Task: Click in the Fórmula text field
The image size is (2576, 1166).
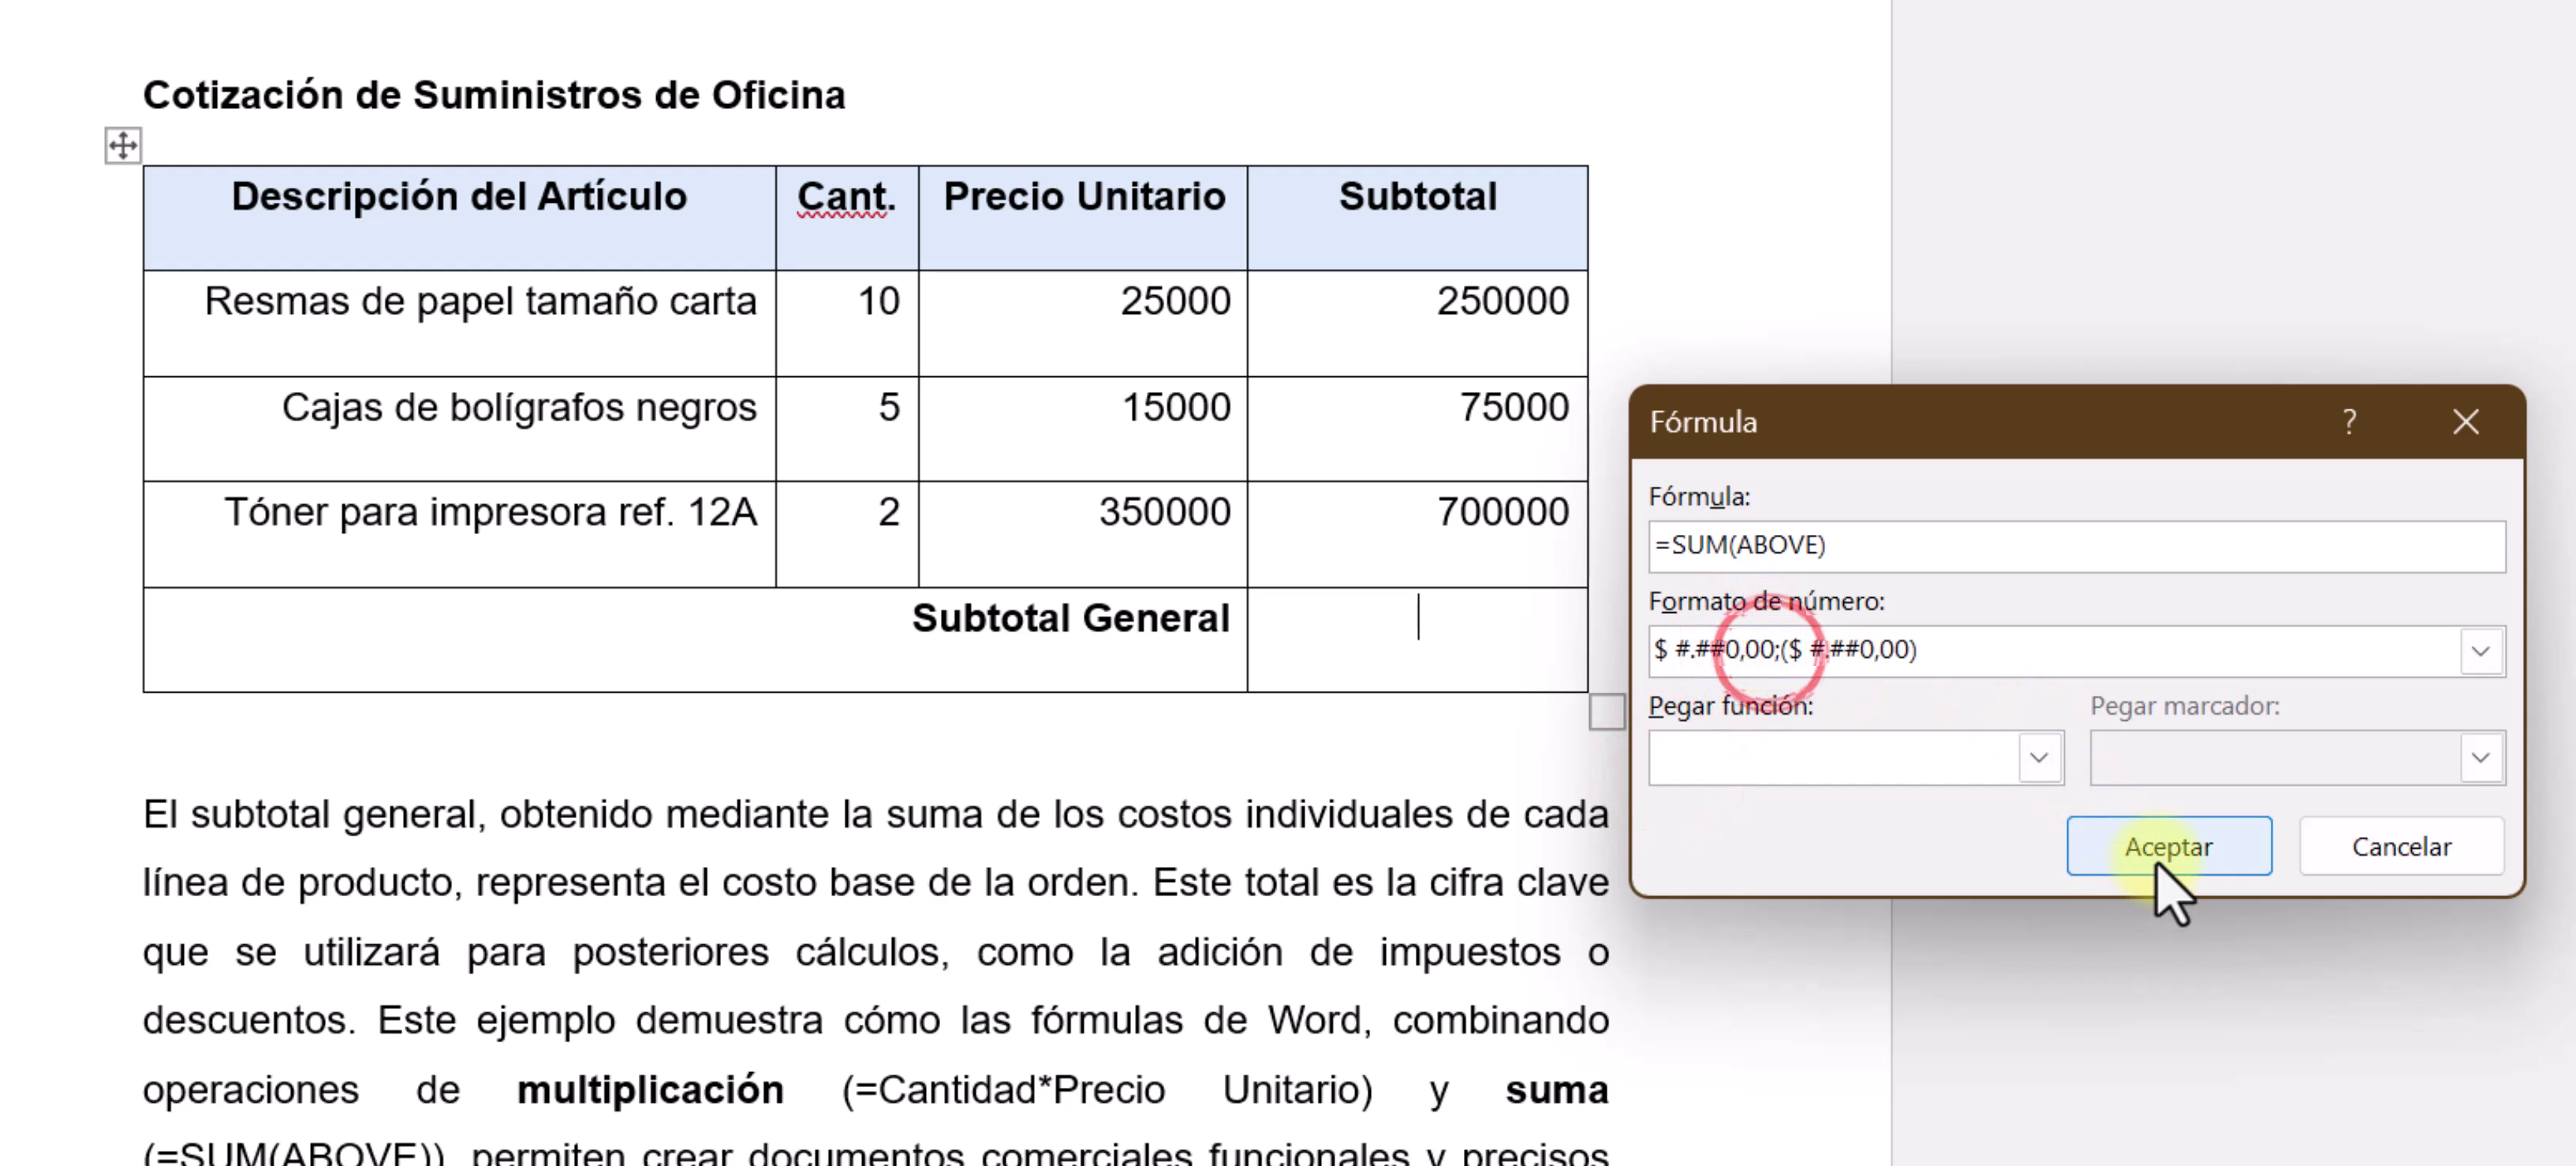Action: tap(2075, 546)
